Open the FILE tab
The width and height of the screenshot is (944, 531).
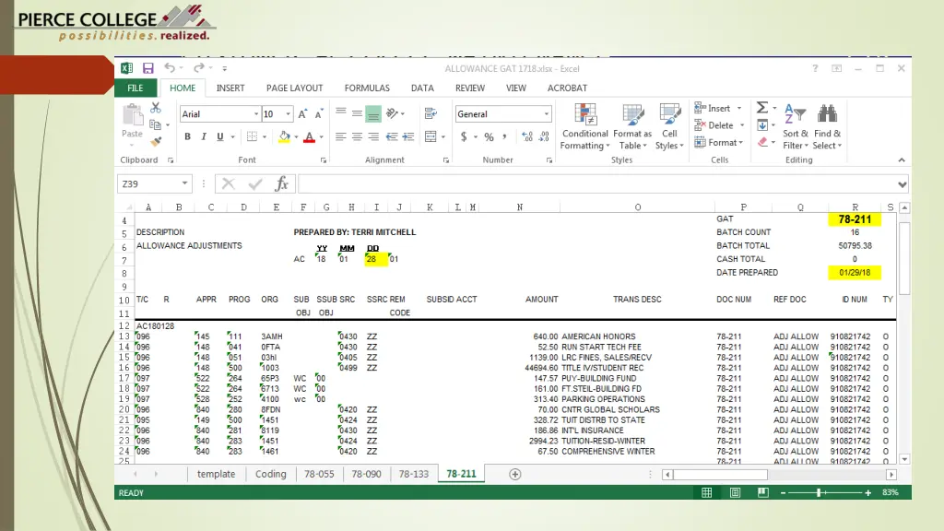pyautogui.click(x=136, y=88)
